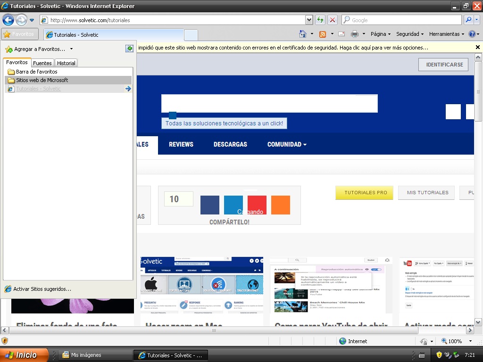Click the orange share square

coord(281,205)
